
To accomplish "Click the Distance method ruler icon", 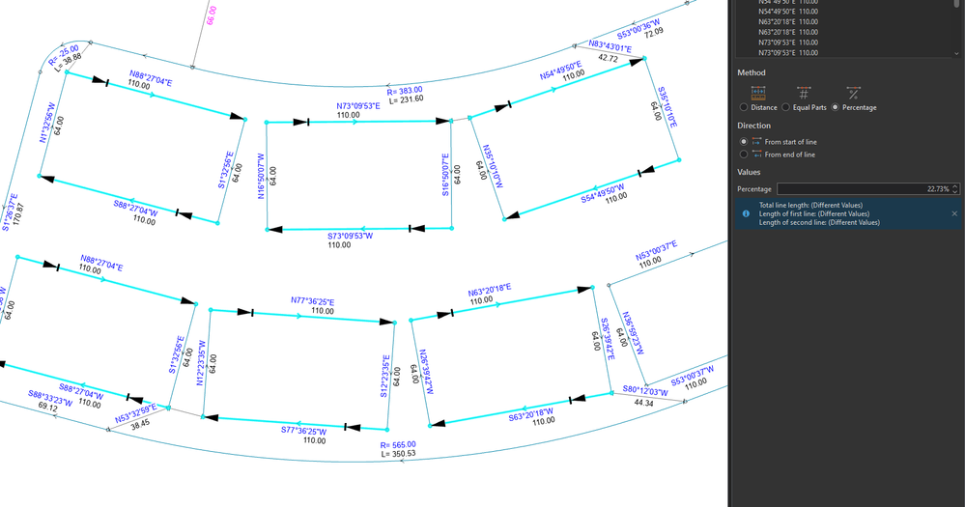I will [758, 93].
